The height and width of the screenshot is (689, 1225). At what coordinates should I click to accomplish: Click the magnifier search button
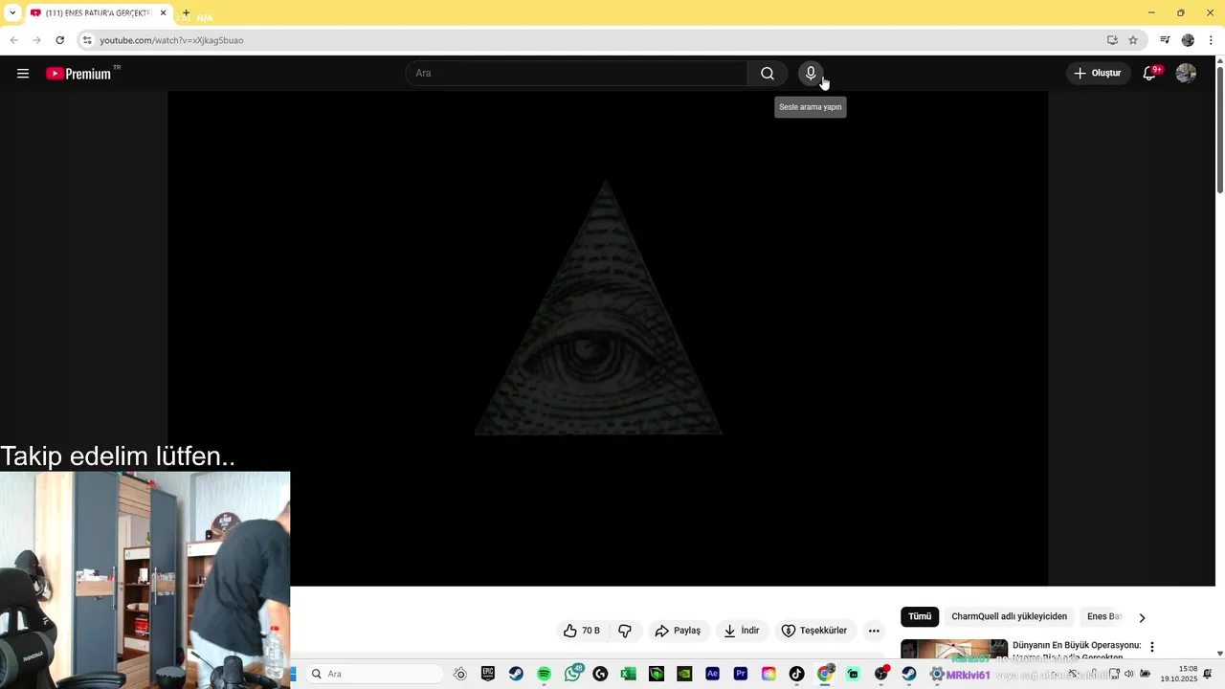[x=768, y=74]
